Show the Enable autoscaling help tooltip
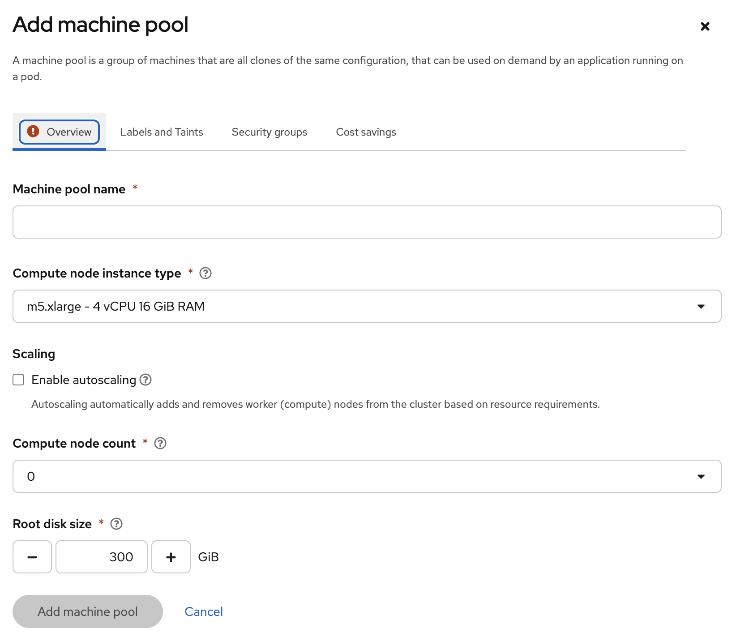 (145, 380)
